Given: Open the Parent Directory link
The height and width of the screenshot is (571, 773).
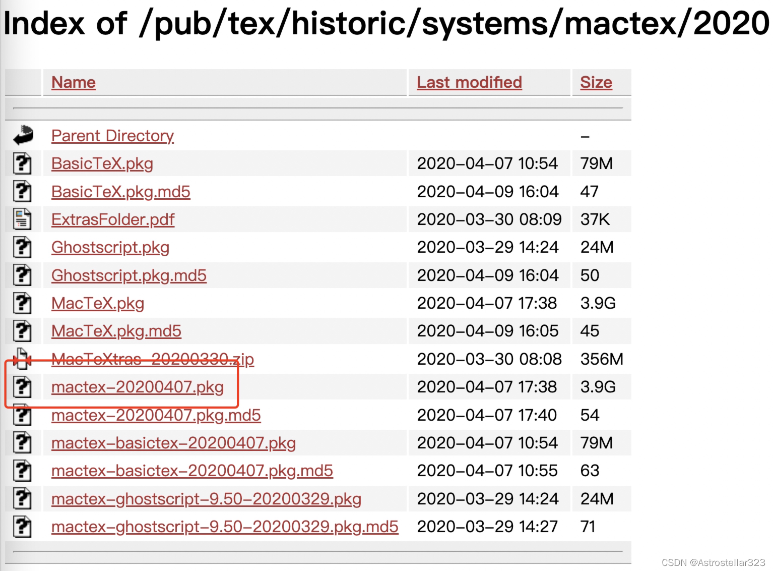Looking at the screenshot, I should pyautogui.click(x=112, y=136).
